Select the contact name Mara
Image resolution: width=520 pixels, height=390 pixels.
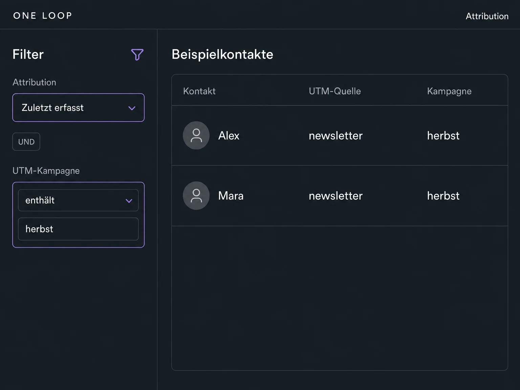pos(231,196)
